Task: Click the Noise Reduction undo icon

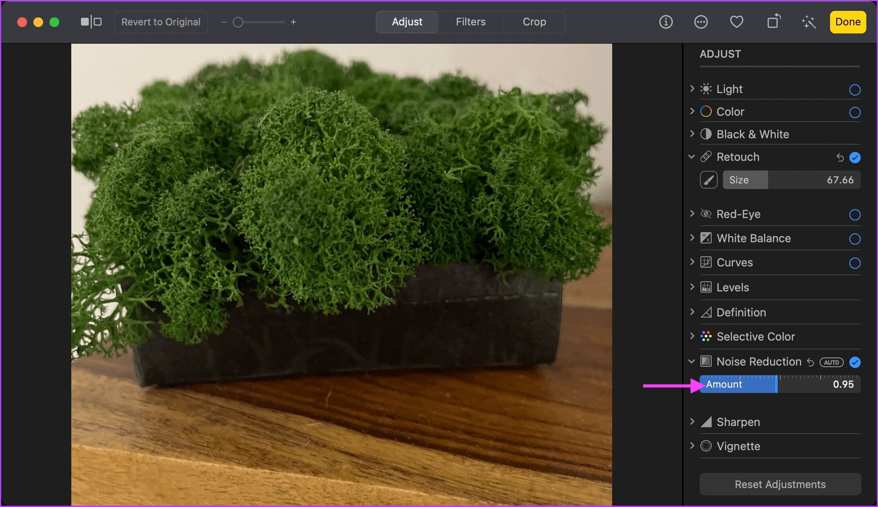Action: click(x=811, y=362)
